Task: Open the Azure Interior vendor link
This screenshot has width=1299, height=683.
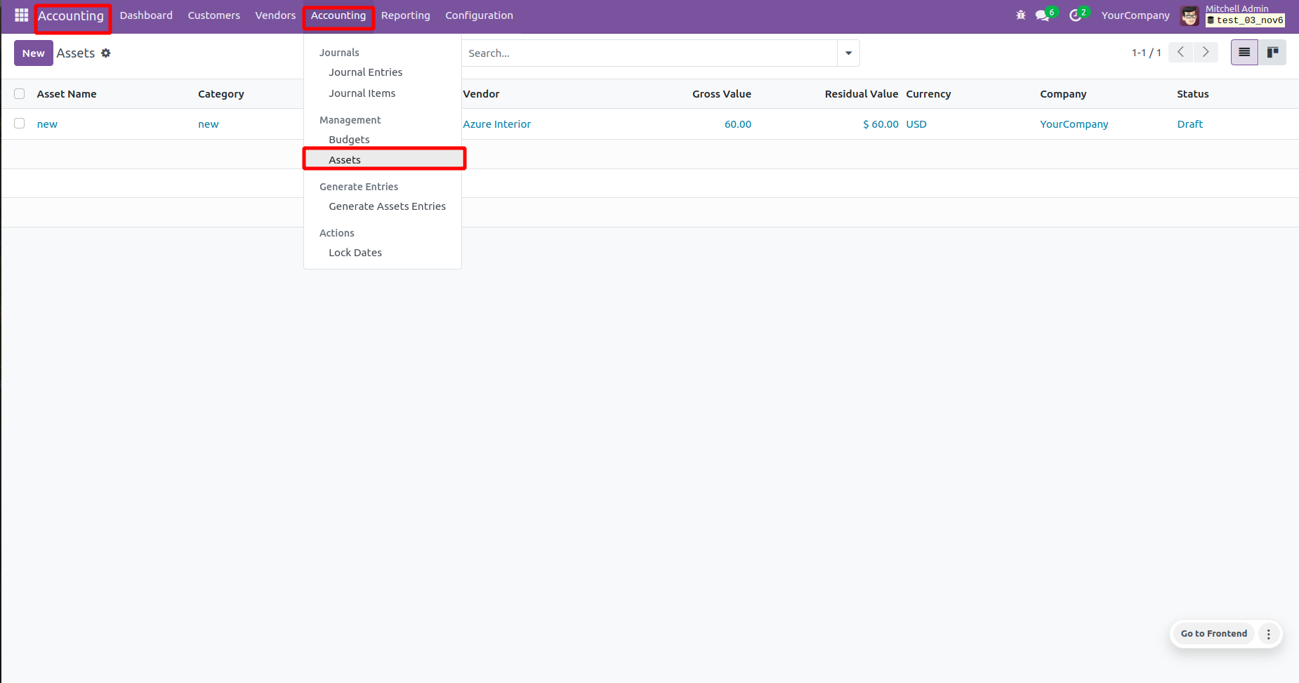Action: [x=496, y=124]
